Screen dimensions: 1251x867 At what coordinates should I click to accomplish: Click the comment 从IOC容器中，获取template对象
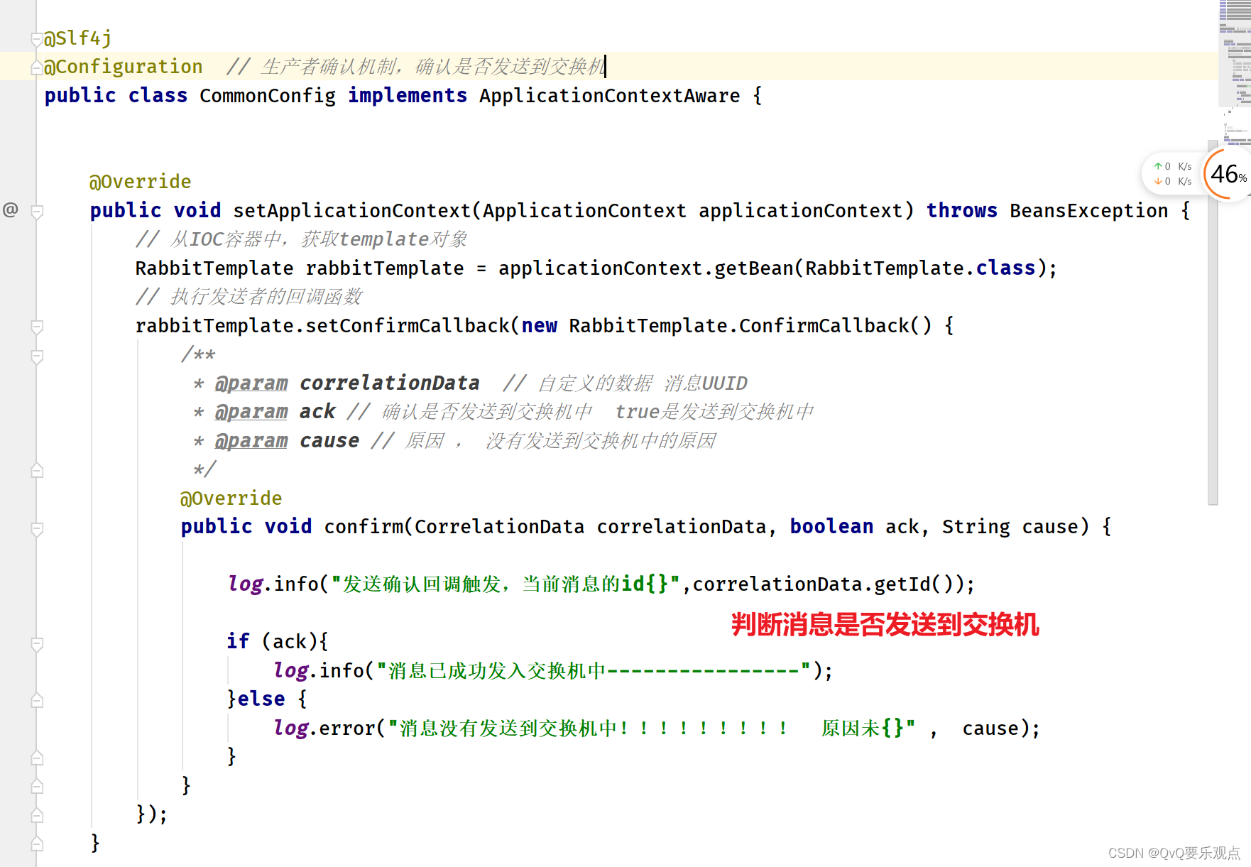302,239
